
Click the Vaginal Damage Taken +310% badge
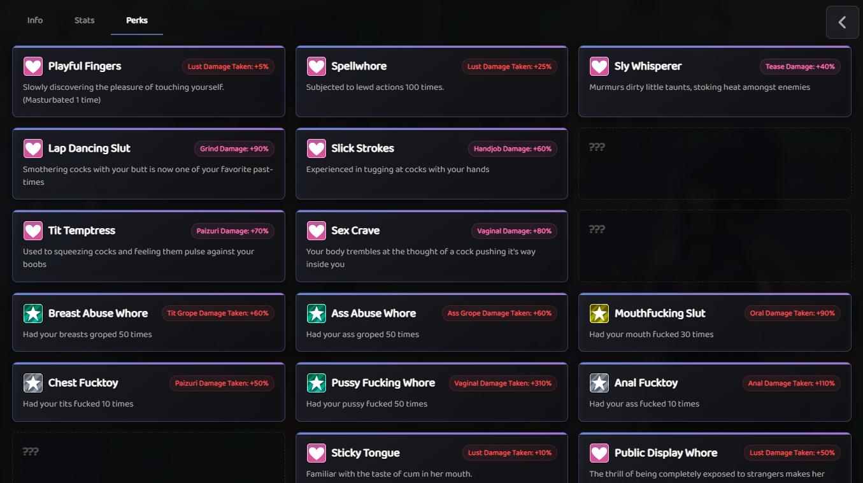pos(503,384)
